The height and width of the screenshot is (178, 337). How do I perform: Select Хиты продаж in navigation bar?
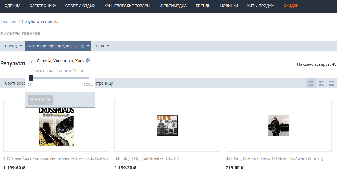pyautogui.click(x=261, y=6)
